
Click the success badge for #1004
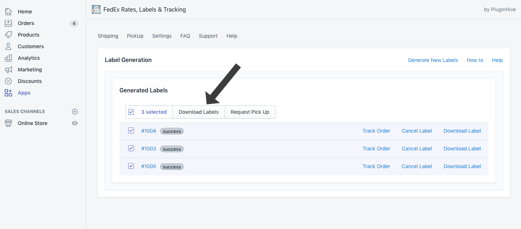pos(172,131)
